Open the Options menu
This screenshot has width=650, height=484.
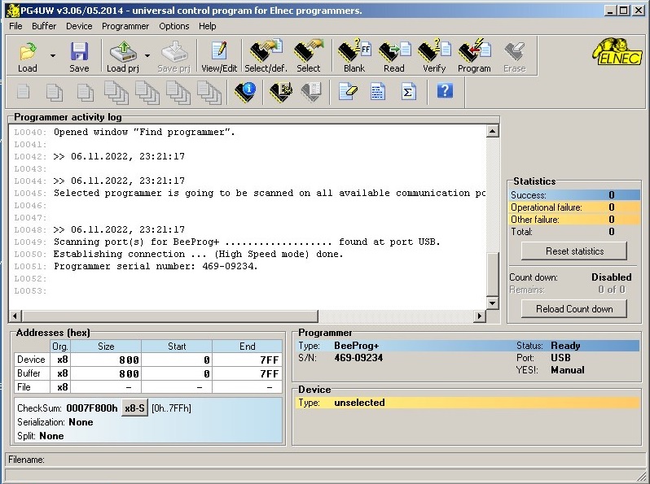174,26
